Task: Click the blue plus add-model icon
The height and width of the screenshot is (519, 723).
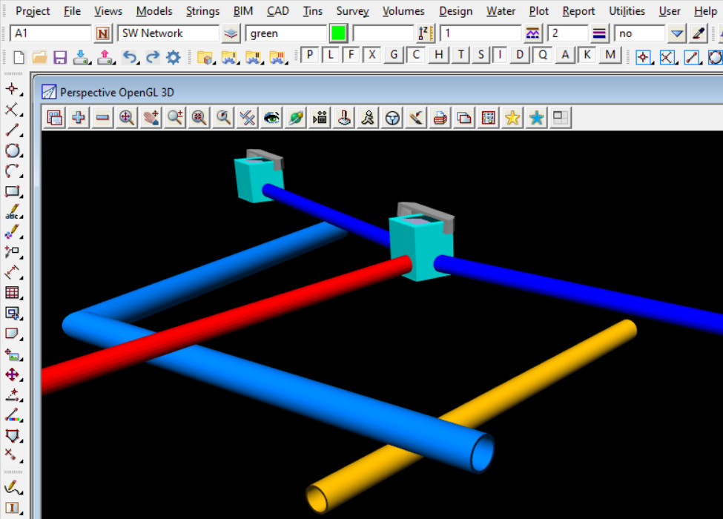Action: [79, 118]
